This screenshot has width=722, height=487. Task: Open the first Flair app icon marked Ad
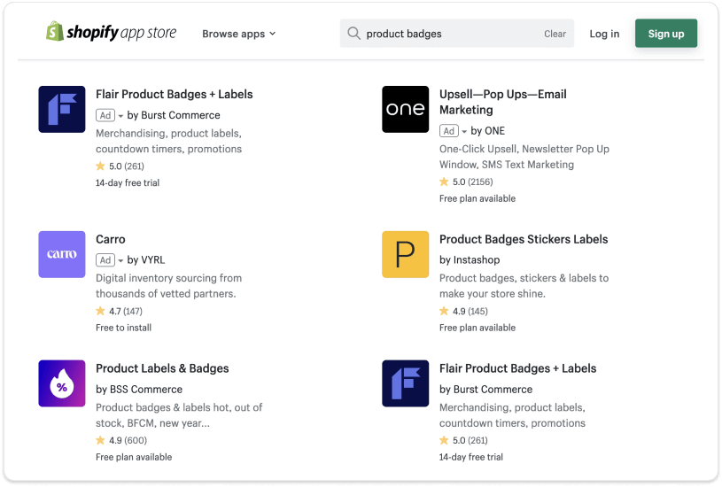(x=62, y=109)
